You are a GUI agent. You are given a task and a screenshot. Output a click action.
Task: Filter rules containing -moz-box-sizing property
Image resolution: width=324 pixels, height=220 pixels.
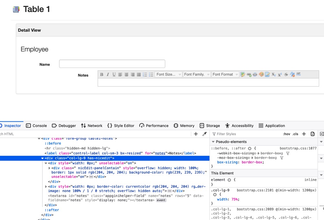click(x=282, y=158)
